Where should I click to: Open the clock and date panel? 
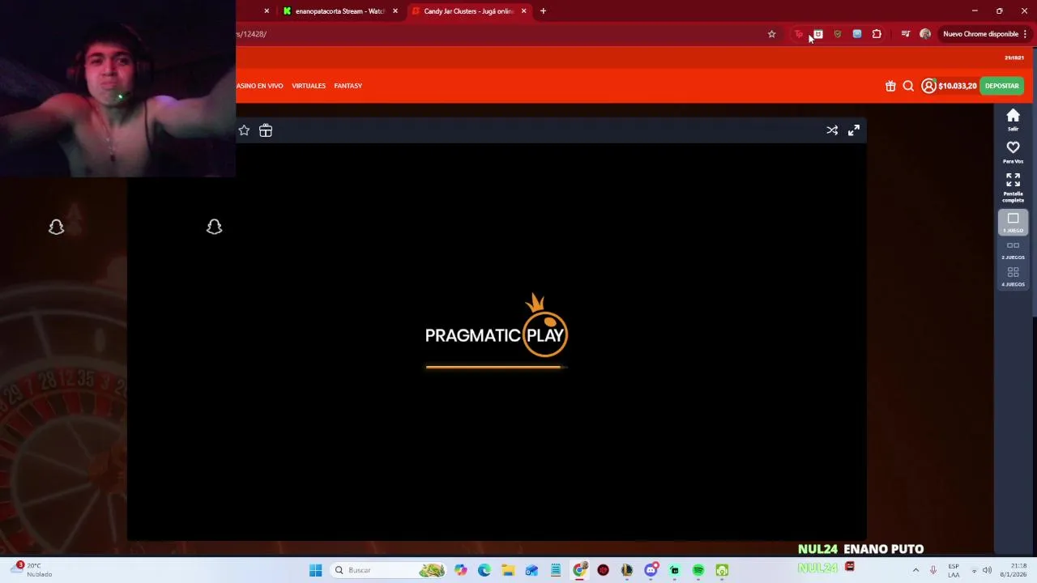tap(1014, 570)
